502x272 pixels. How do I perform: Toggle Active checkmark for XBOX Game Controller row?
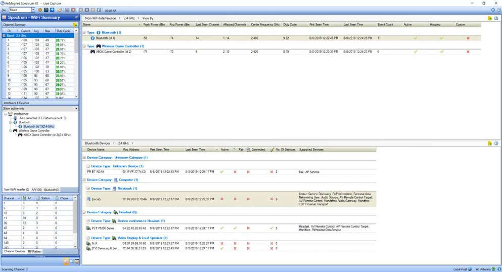pos(416,52)
